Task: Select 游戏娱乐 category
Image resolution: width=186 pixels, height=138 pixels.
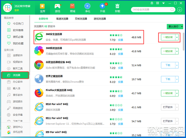Action: [15, 102]
